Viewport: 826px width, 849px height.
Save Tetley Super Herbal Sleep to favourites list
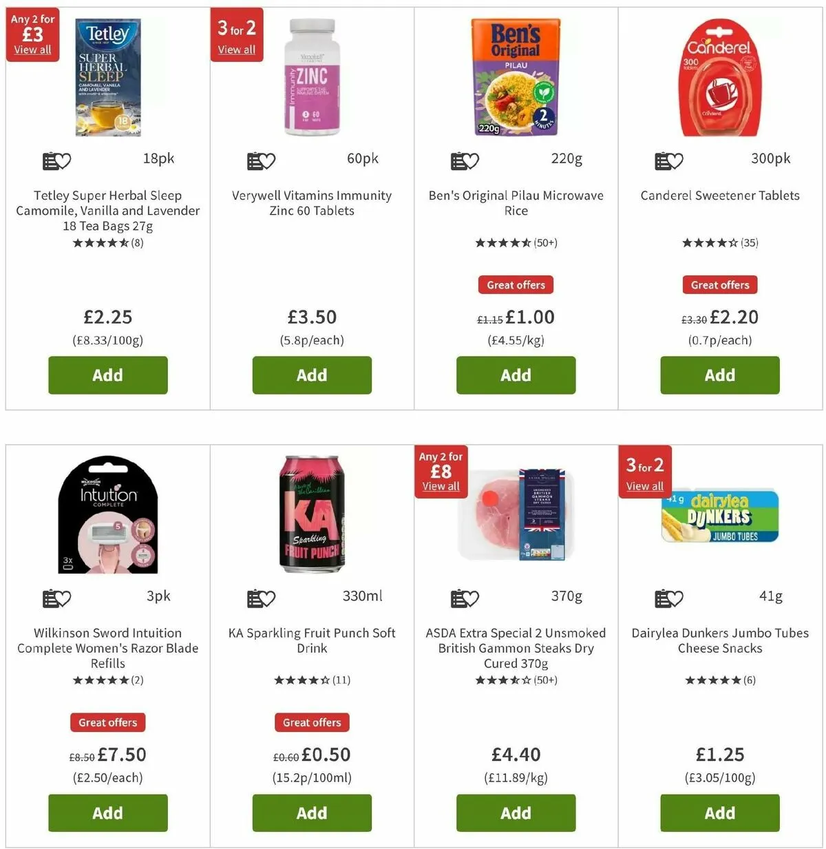pyautogui.click(x=57, y=161)
